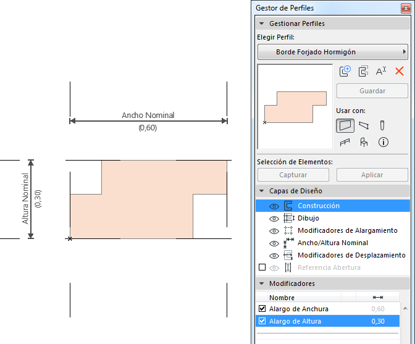Viewport: 415px width, 344px height.
Task: Select the Object chair use-with icon
Action: pyautogui.click(x=364, y=143)
